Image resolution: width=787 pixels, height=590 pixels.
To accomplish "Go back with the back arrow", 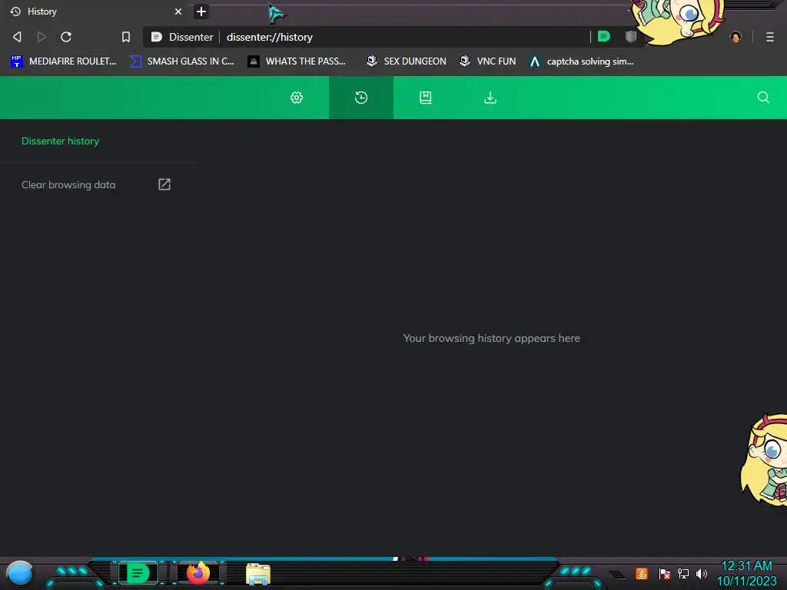I will click(x=17, y=37).
